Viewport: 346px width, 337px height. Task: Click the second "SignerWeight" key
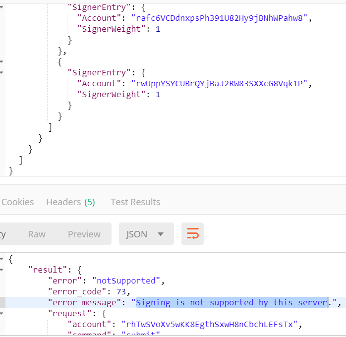(112, 94)
